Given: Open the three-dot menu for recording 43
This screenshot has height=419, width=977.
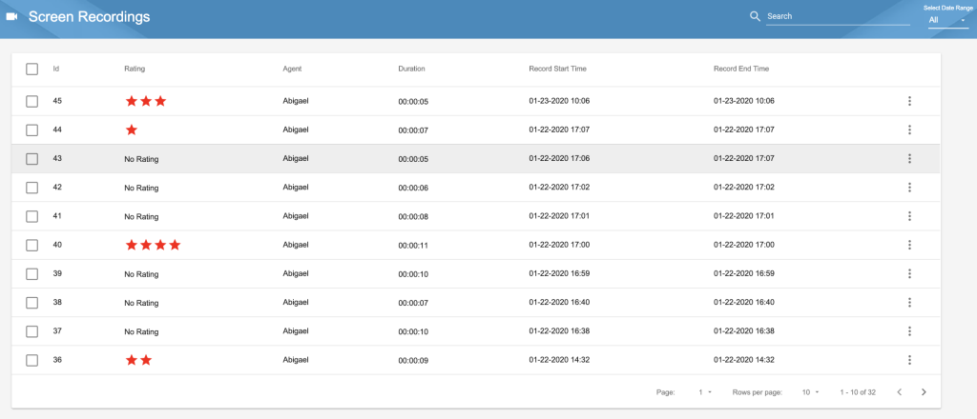Looking at the screenshot, I should (909, 158).
